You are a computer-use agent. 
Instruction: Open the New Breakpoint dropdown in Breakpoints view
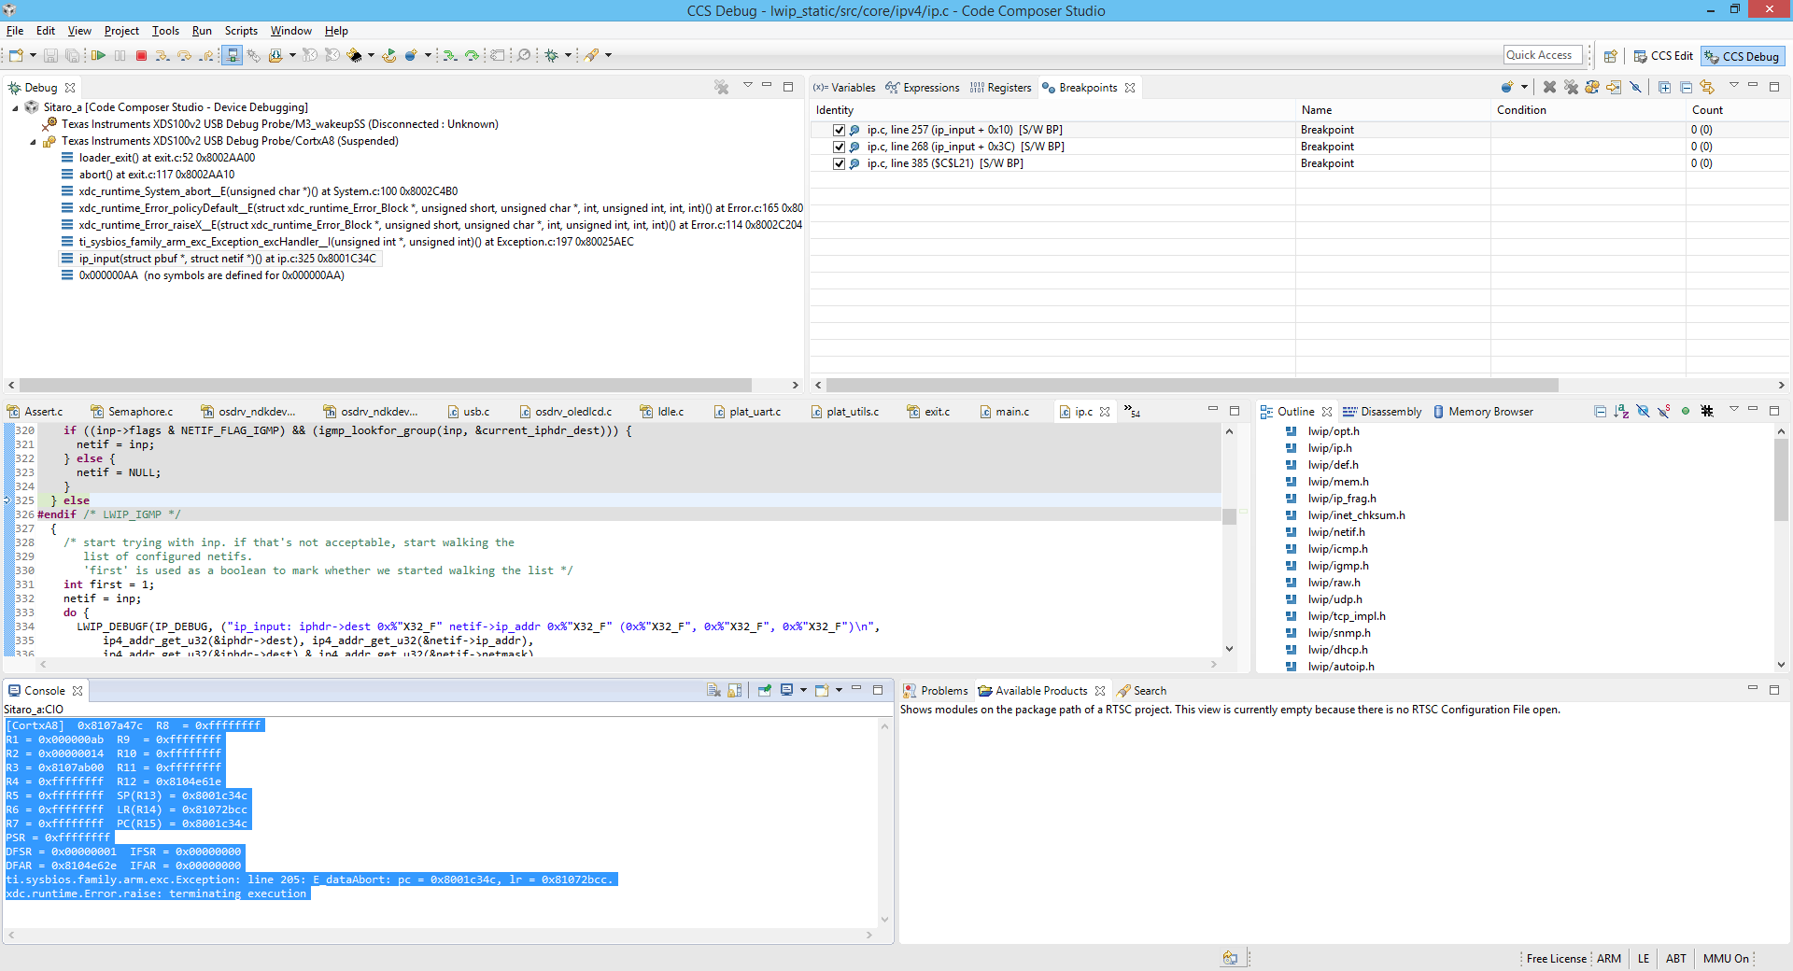click(x=1524, y=87)
